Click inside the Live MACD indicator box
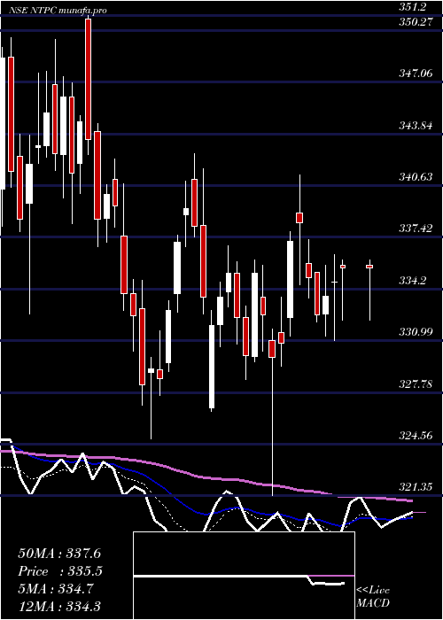The width and height of the screenshot is (443, 620). pos(244,576)
